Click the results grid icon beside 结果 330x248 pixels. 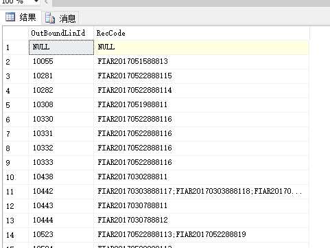10,17
